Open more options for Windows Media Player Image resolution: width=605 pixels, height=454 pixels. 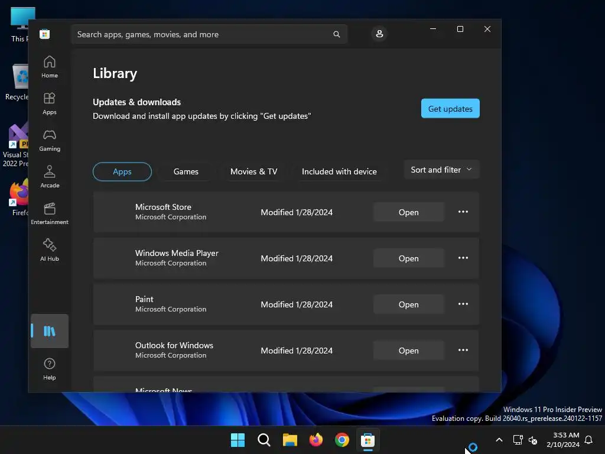point(463,258)
